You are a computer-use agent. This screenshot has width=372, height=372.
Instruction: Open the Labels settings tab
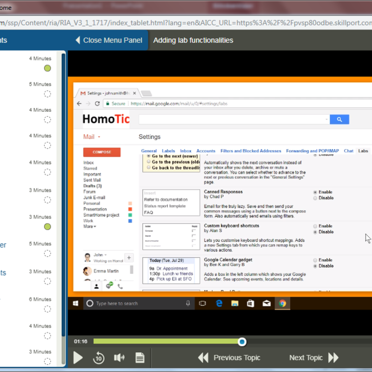(168, 151)
